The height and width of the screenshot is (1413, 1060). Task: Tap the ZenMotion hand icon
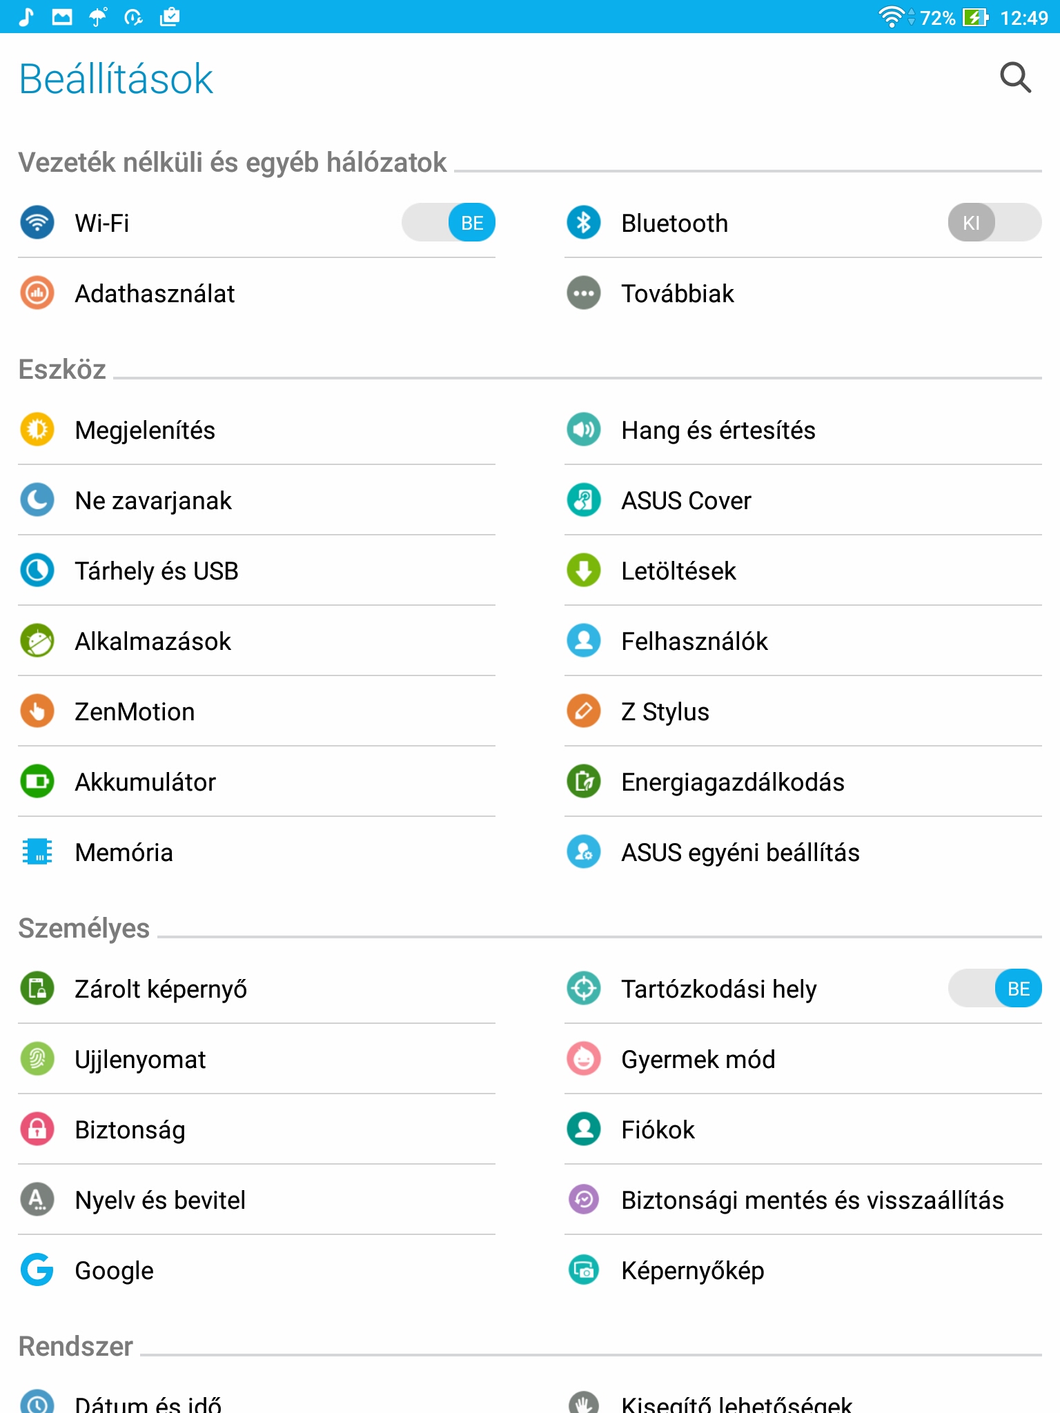click(37, 711)
